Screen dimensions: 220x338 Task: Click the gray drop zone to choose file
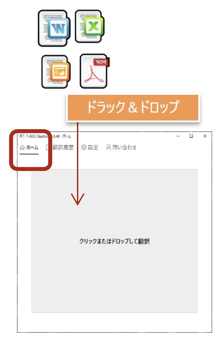(x=115, y=241)
